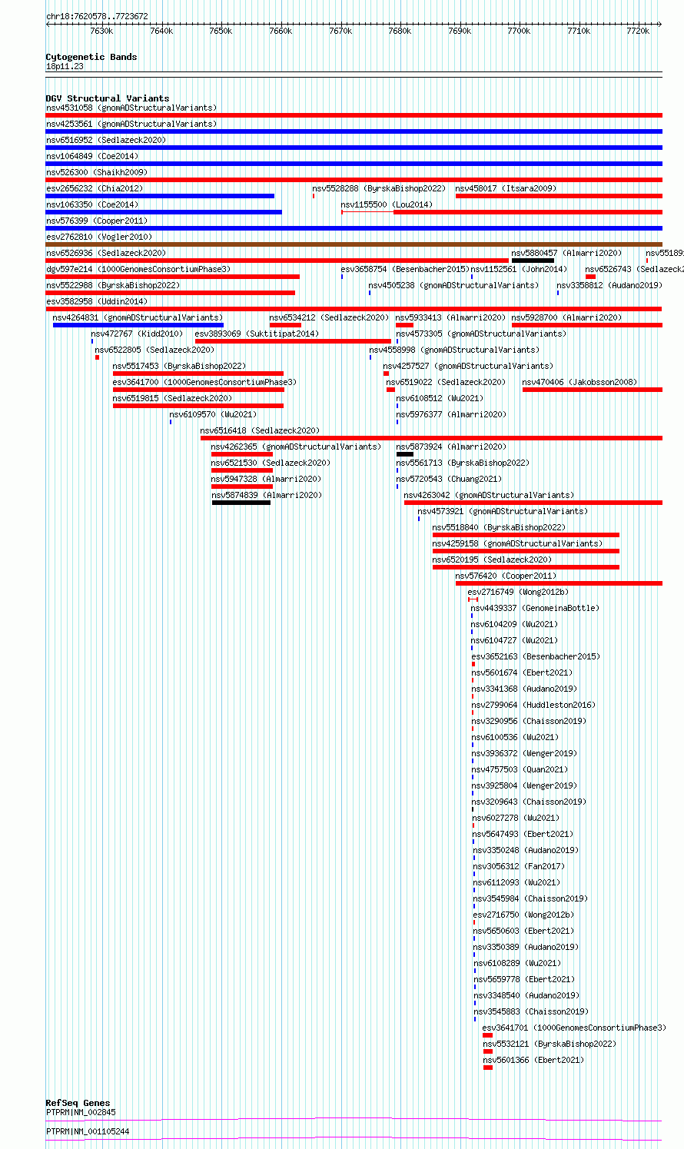The width and height of the screenshot is (684, 1149).
Task: Open esv3893069 (Suktitipat2014) variant
Action: [x=257, y=334]
